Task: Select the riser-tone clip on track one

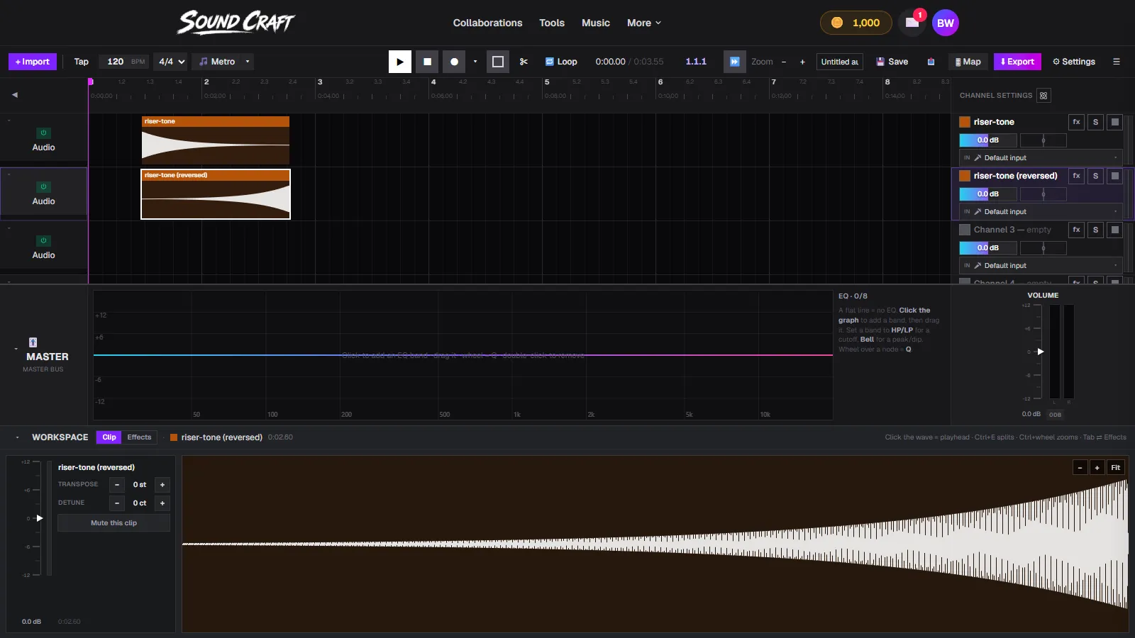Action: point(216,140)
